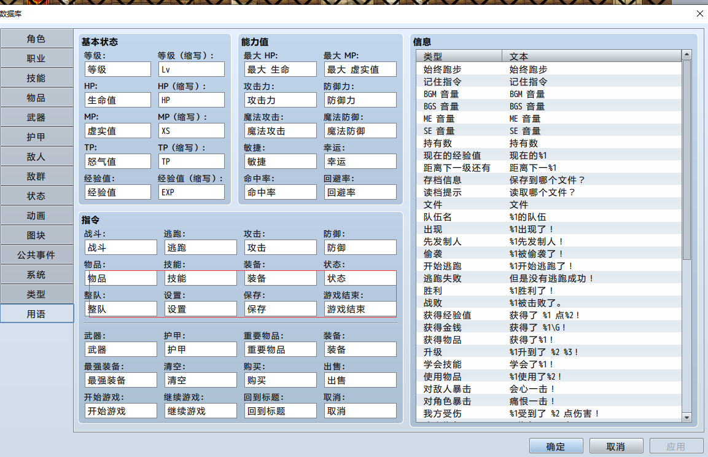
Task: Edit the 战斗 command field
Action: tap(120, 248)
